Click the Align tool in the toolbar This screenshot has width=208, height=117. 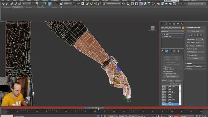[x=128, y=4]
